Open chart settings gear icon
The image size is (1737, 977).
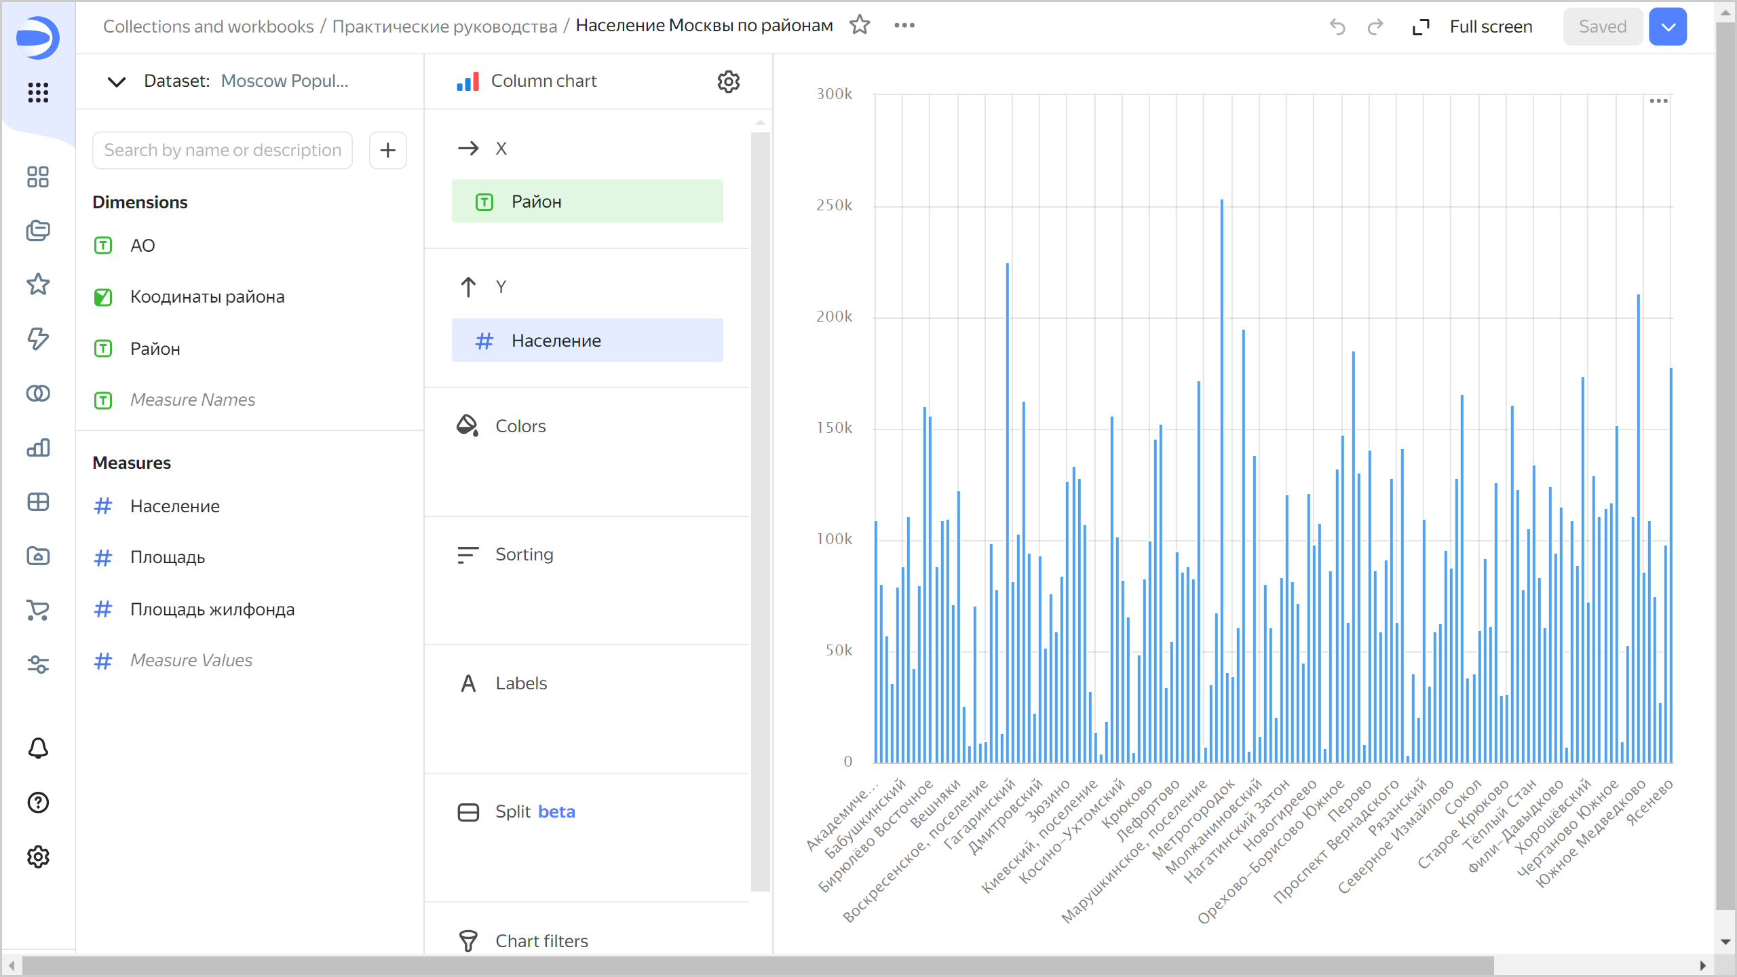728,81
